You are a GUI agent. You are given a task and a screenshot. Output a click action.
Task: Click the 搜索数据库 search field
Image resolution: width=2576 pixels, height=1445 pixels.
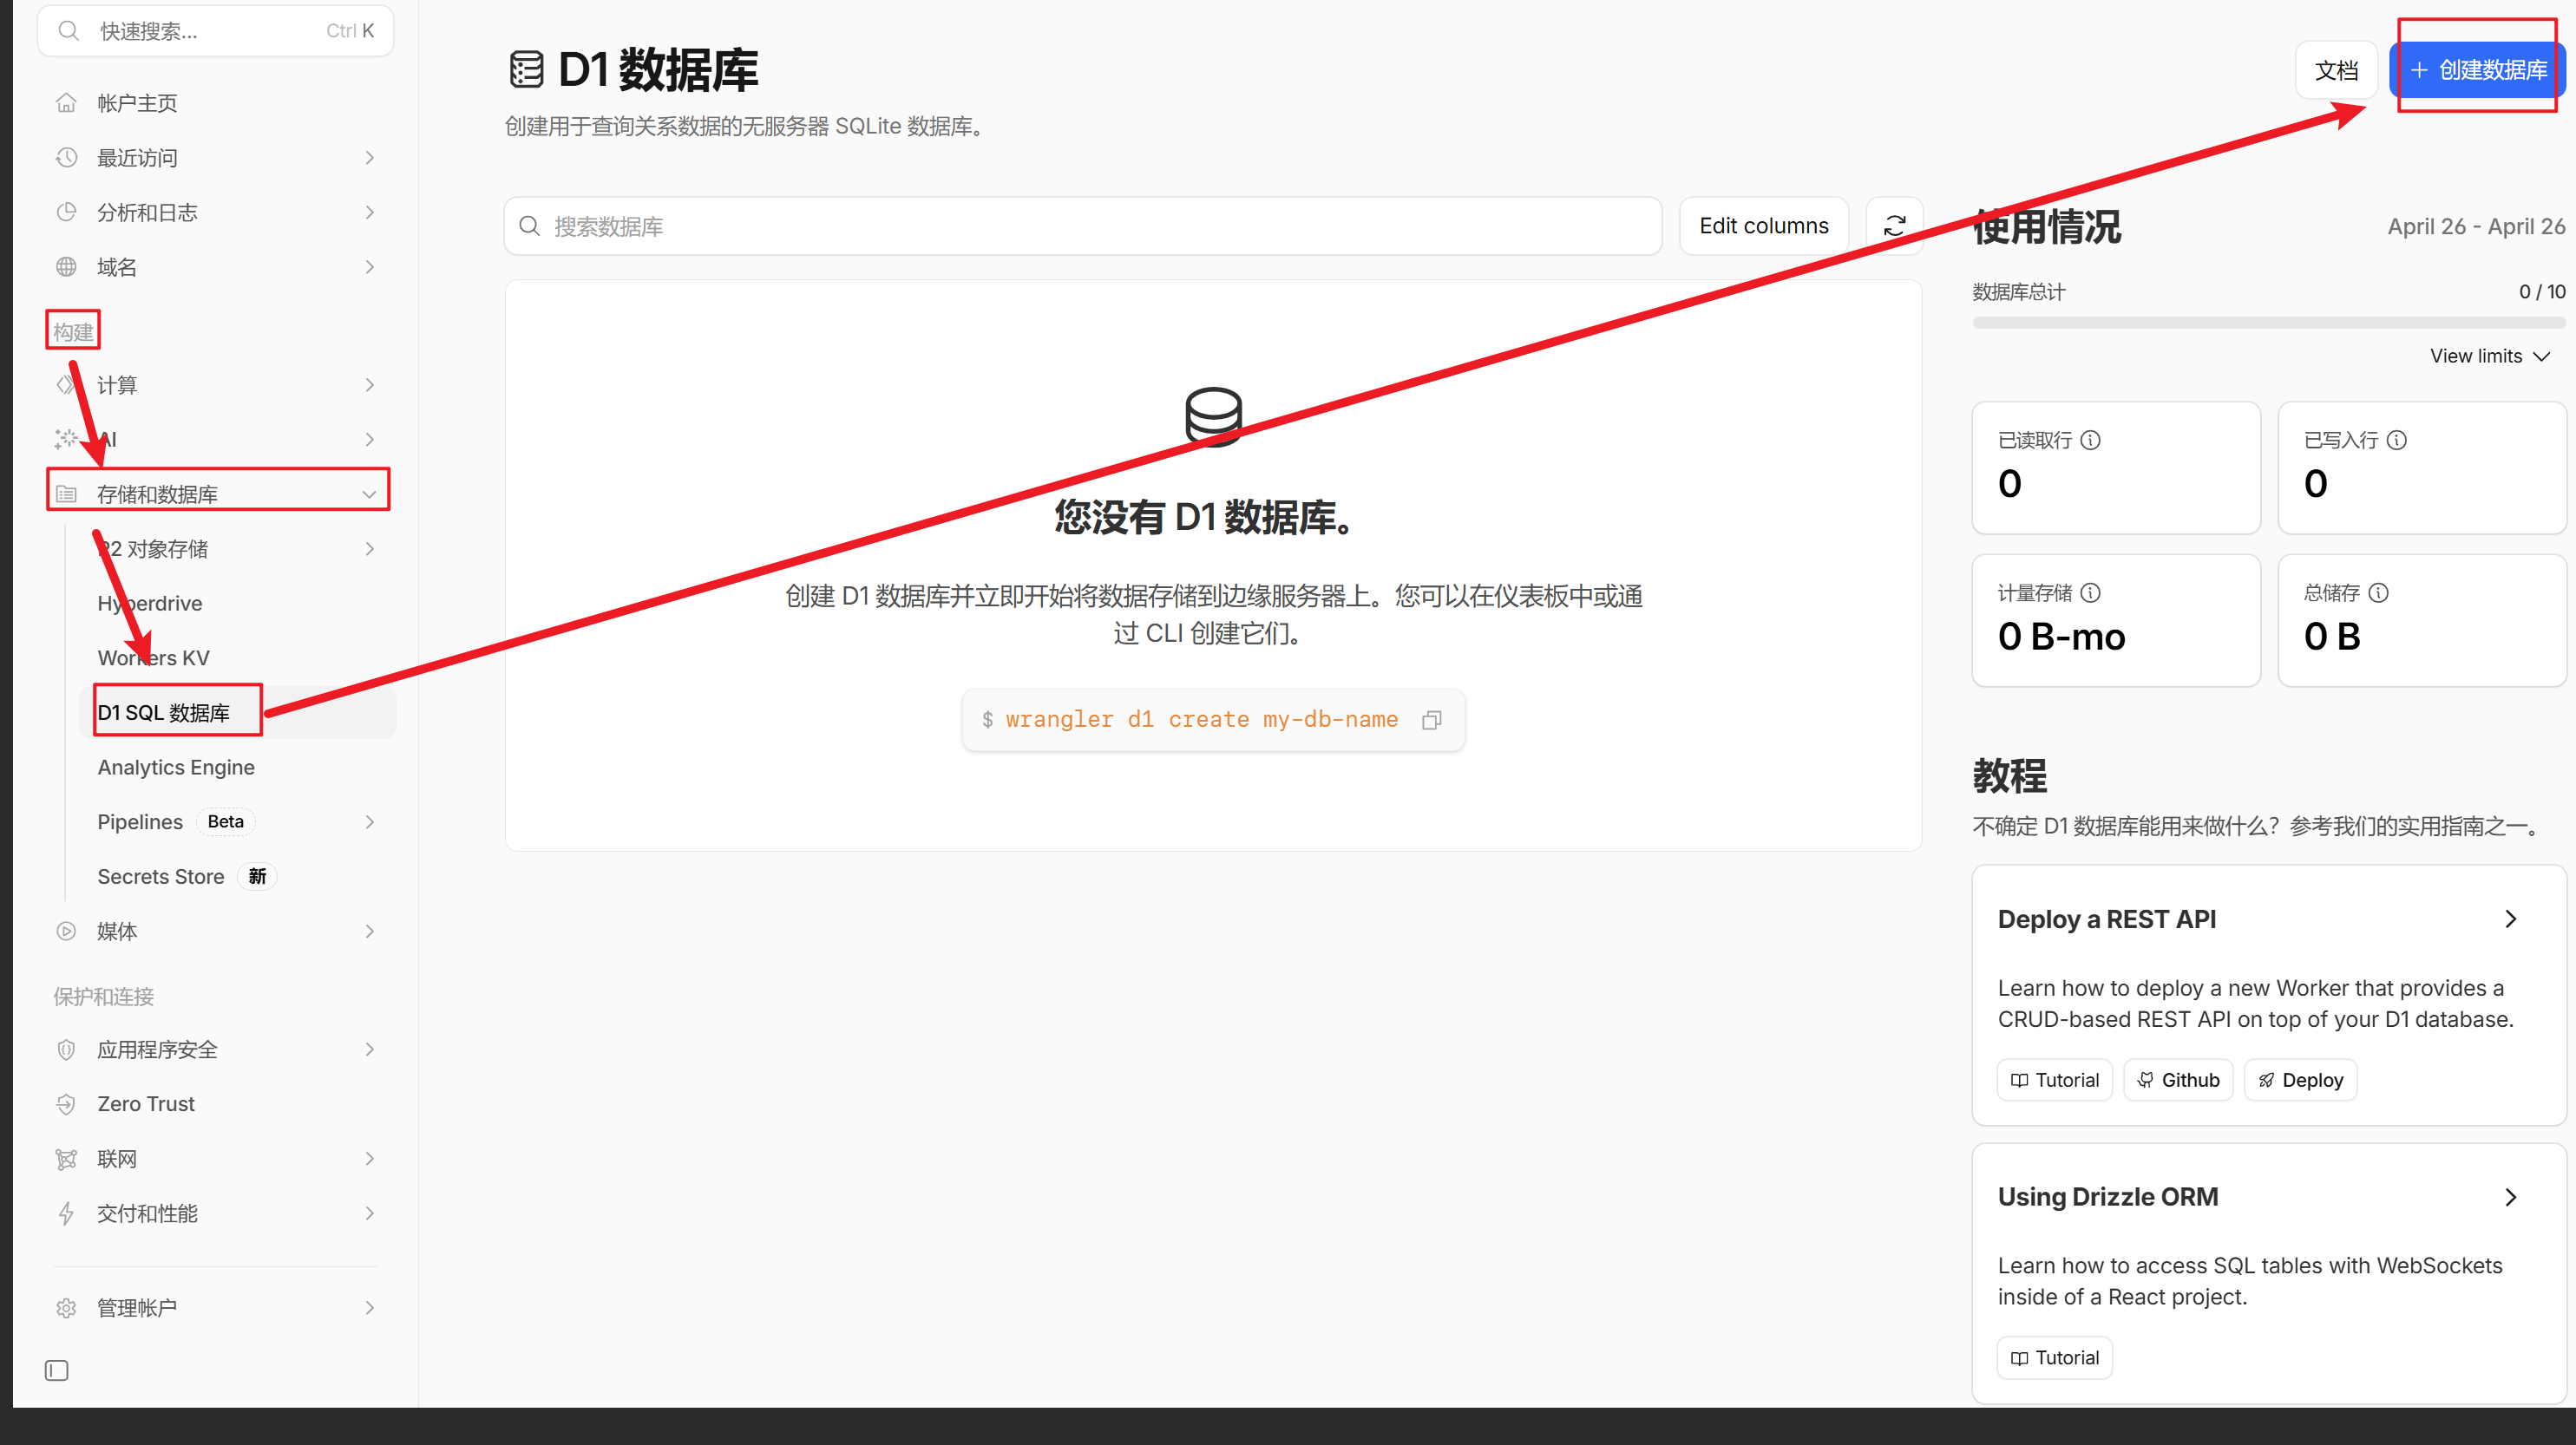[1083, 226]
